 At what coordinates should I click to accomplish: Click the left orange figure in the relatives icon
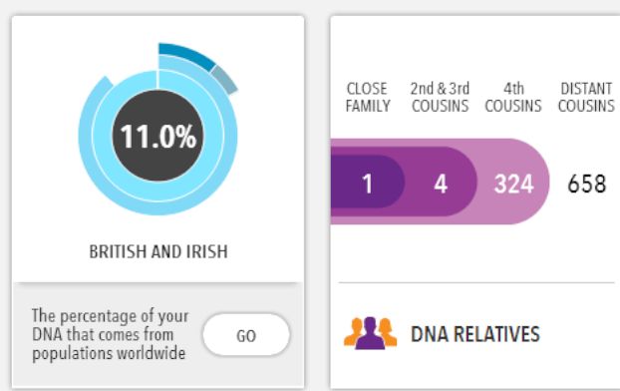pyautogui.click(x=353, y=331)
